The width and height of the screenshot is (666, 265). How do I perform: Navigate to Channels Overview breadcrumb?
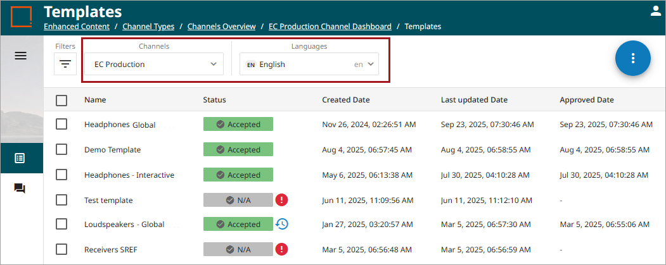[x=222, y=27]
